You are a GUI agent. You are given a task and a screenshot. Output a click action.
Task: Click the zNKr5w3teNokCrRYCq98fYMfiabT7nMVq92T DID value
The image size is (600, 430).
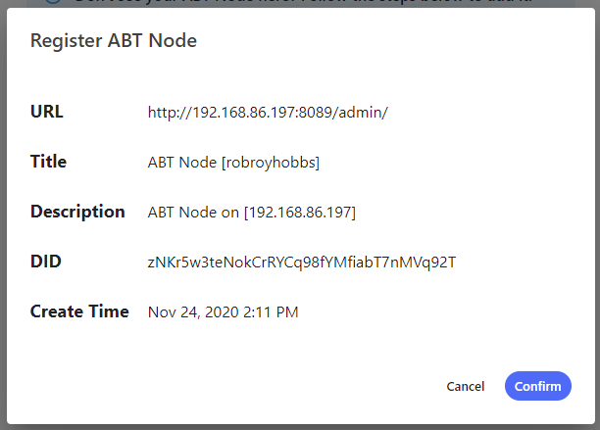pyautogui.click(x=302, y=263)
